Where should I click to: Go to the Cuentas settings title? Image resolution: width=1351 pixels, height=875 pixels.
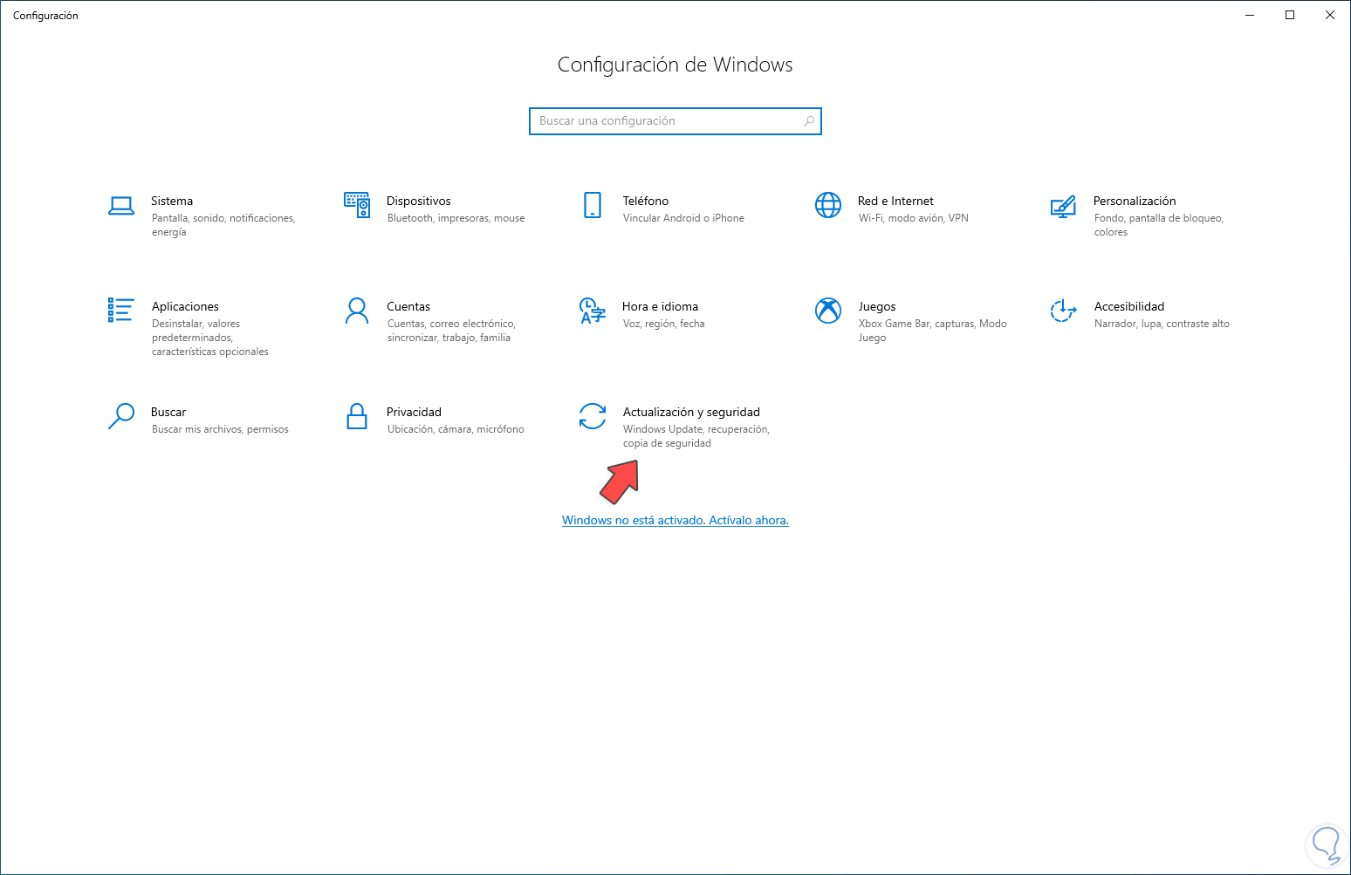(408, 306)
